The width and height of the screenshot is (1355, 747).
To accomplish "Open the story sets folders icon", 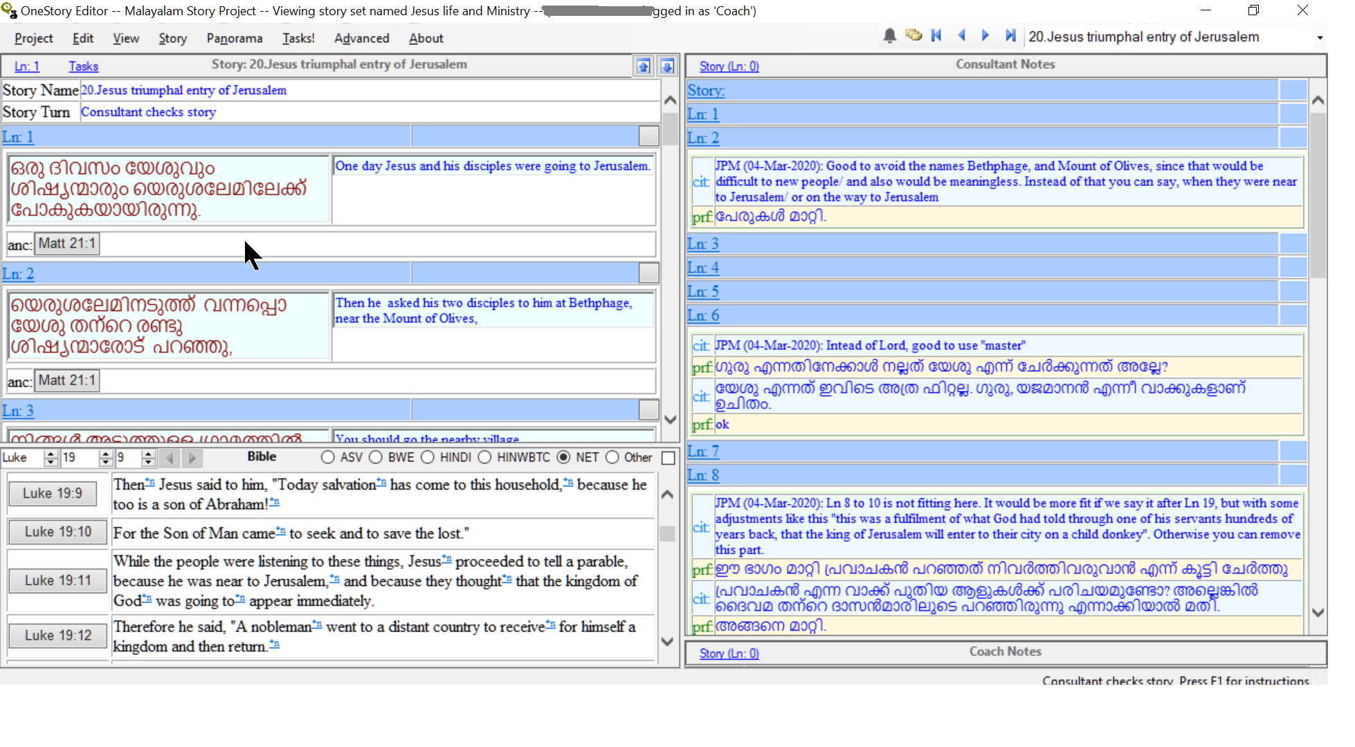I will click(913, 35).
